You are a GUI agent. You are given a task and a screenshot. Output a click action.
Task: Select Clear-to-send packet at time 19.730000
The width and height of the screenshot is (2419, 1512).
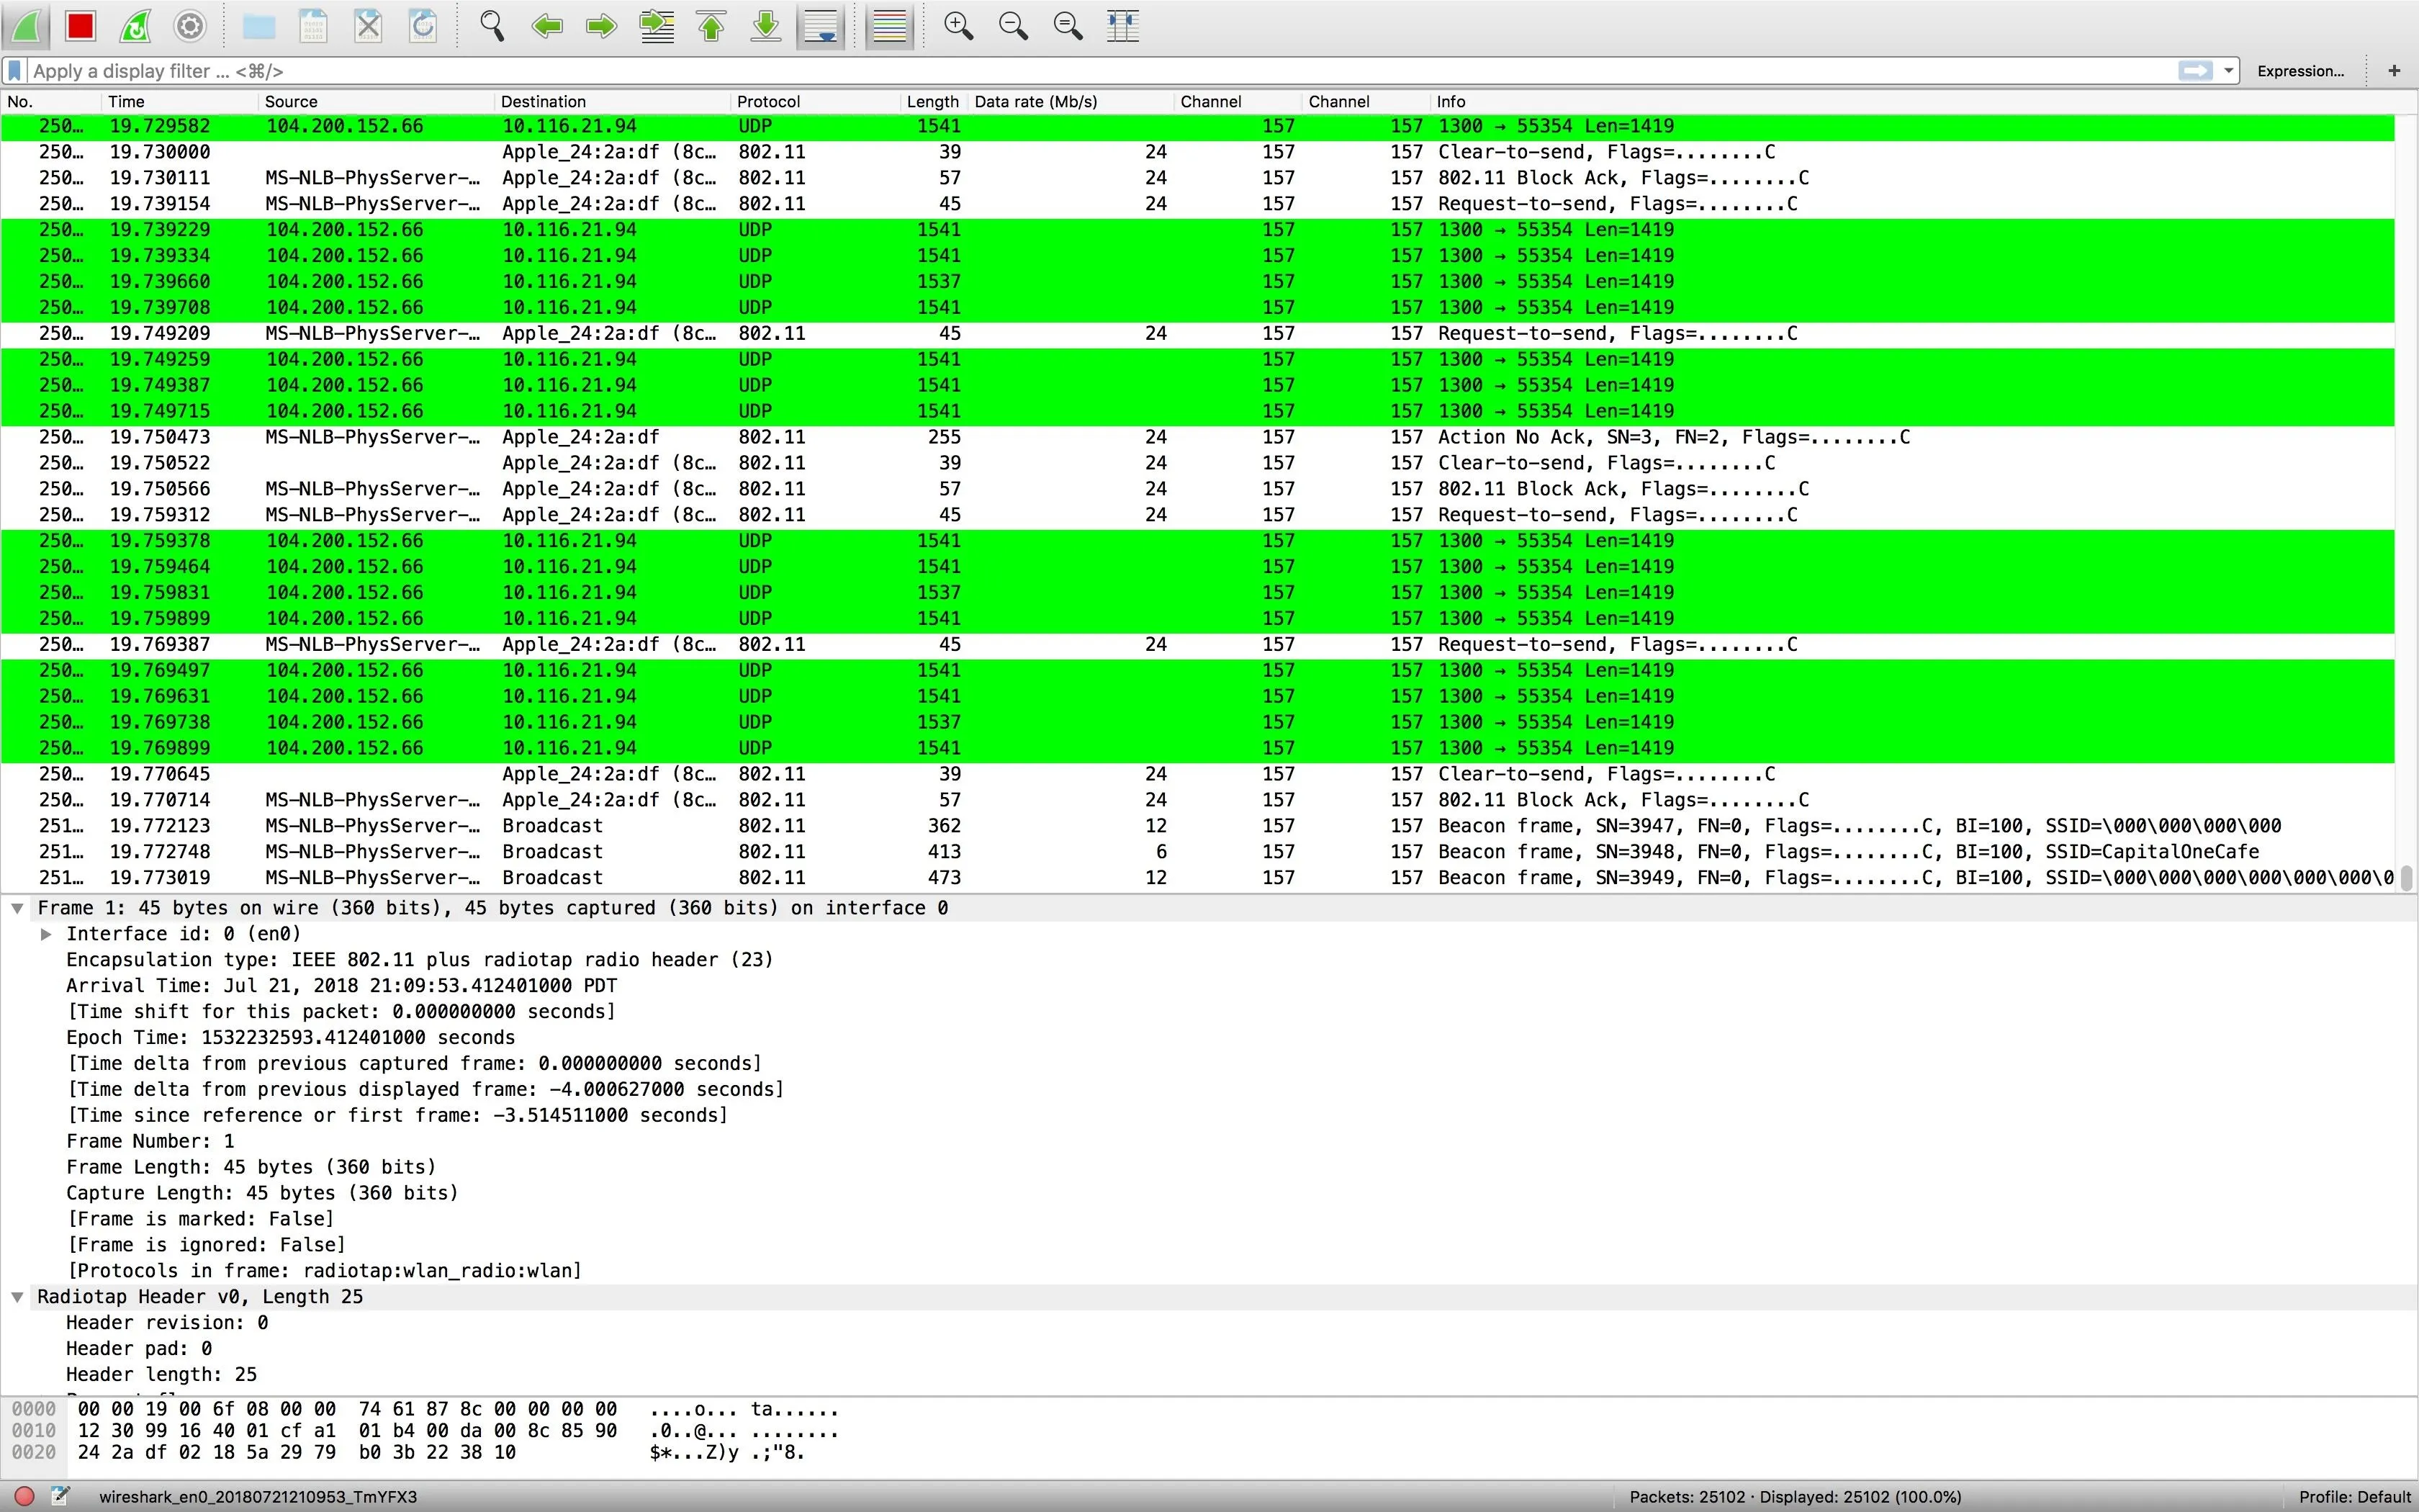coord(1197,152)
